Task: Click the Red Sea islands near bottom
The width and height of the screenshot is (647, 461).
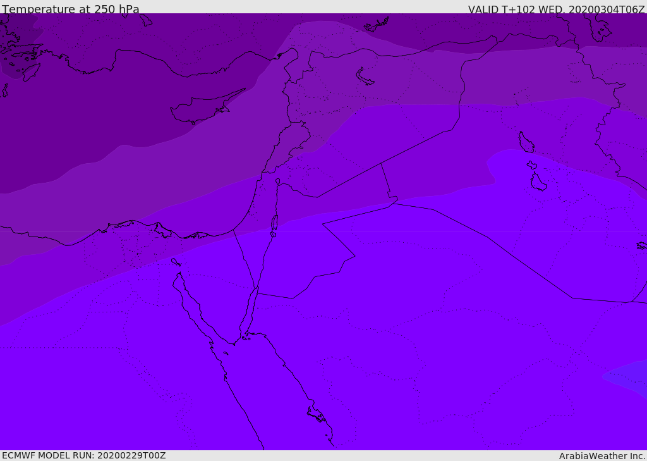Action: click(317, 415)
